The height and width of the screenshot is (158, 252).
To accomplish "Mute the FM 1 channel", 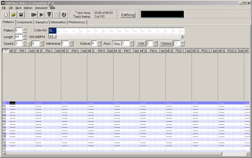I will point(10,51).
